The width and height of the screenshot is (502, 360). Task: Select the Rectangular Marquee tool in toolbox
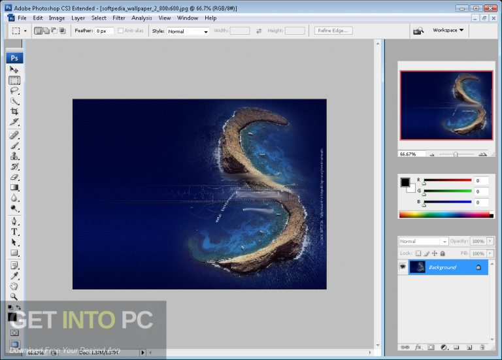[x=14, y=80]
